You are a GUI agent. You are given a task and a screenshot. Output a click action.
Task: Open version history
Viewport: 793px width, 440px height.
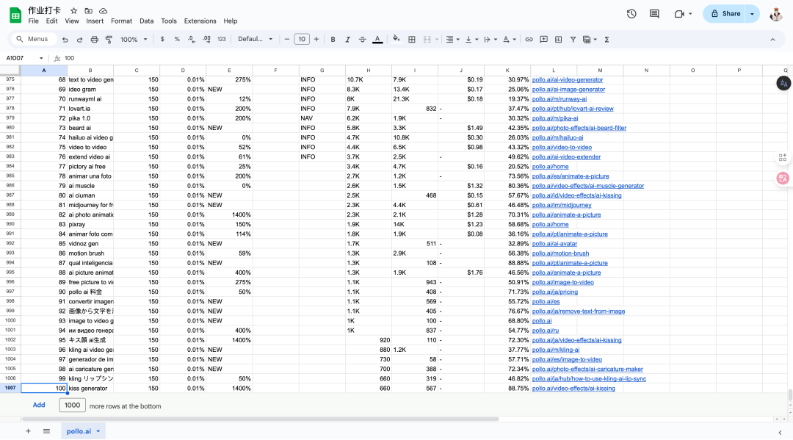point(631,14)
